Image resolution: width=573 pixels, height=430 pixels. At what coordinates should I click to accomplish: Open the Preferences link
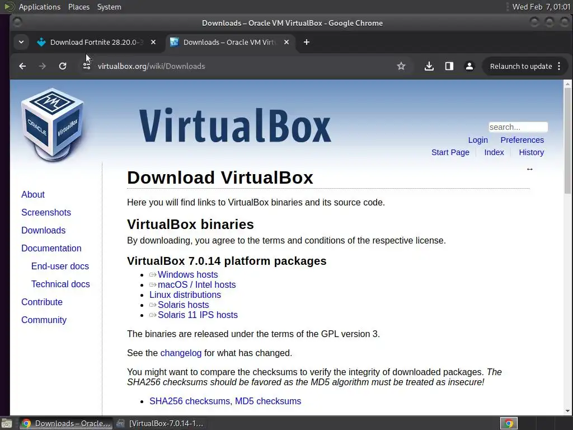point(522,140)
